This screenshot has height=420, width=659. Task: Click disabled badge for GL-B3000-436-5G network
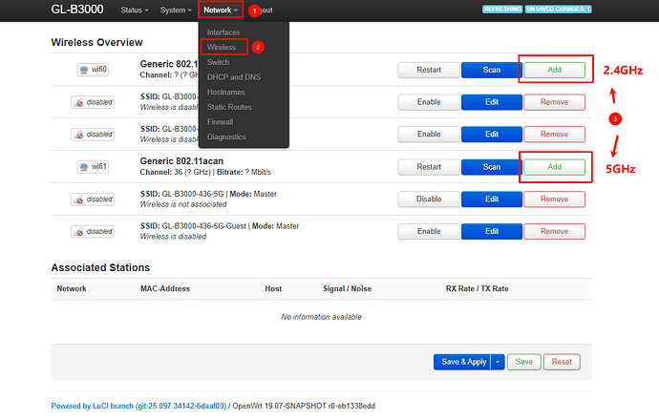pos(92,199)
